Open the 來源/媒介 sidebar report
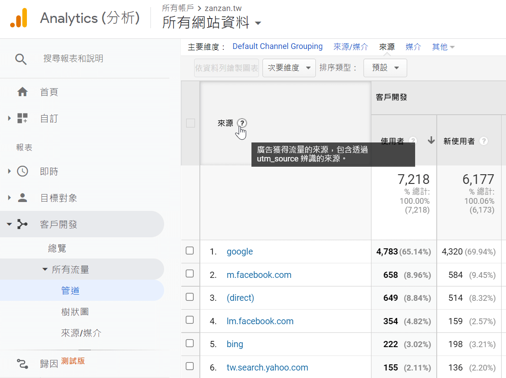 pos(81,333)
